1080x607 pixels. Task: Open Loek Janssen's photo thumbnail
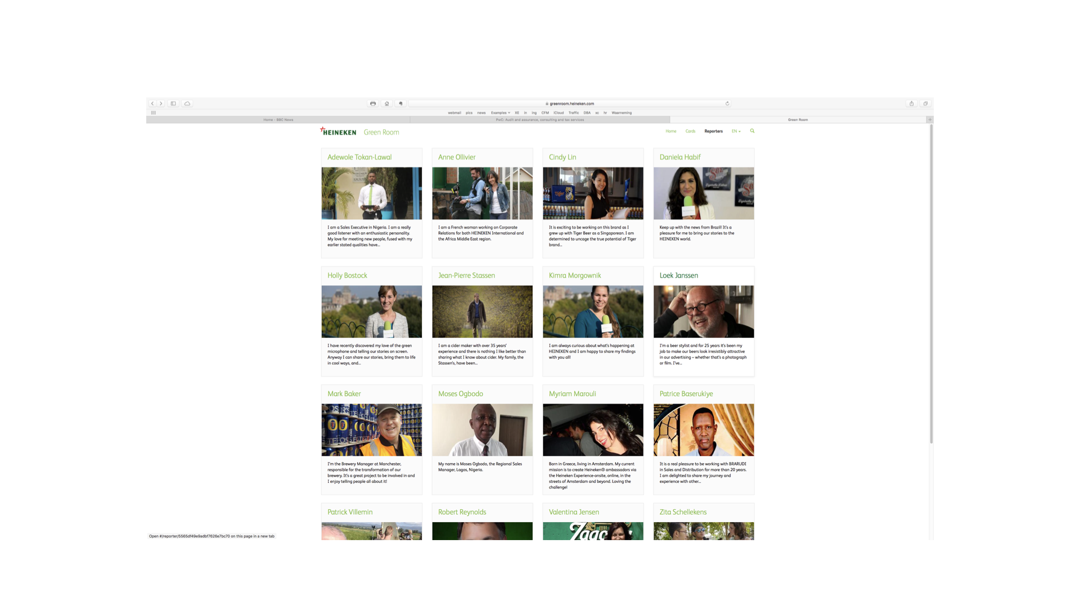(703, 311)
